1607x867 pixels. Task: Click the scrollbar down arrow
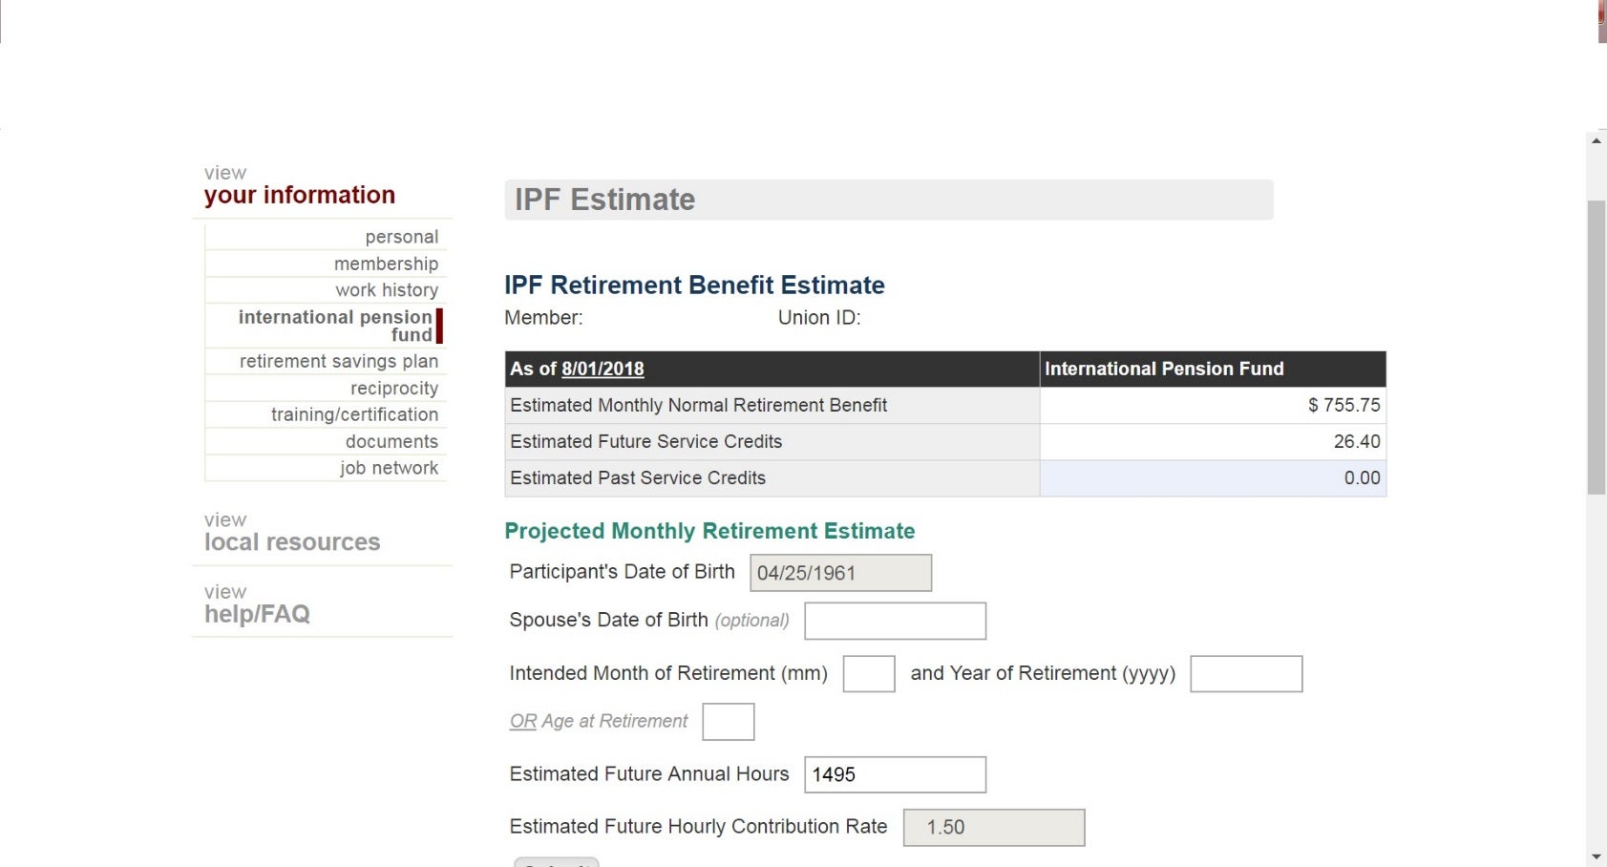coord(1596,856)
